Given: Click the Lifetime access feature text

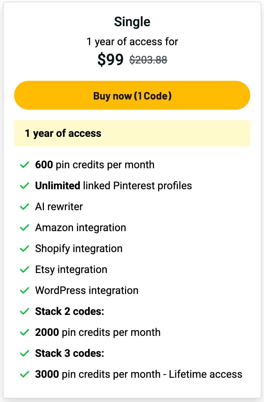Looking at the screenshot, I should tap(205, 374).
